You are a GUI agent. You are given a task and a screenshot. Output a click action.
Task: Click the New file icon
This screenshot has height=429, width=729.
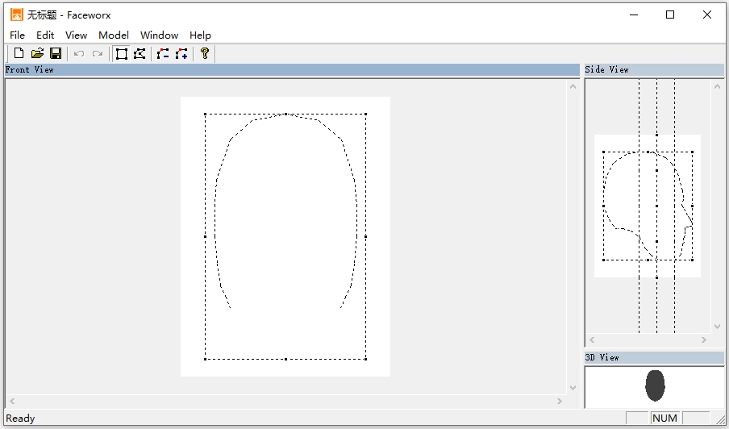[19, 54]
